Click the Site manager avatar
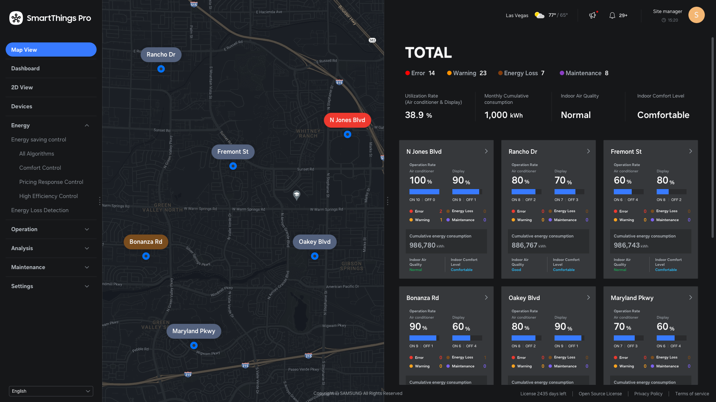This screenshot has width=716, height=402. [696, 15]
